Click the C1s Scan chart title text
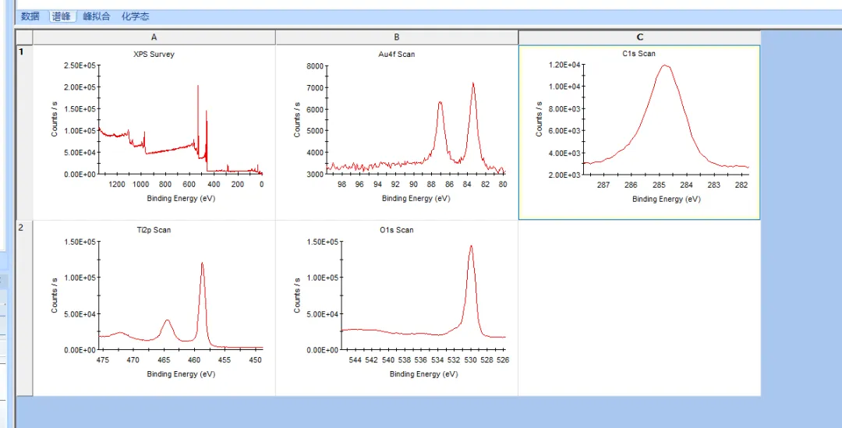The height and width of the screenshot is (428, 842). 637,54
